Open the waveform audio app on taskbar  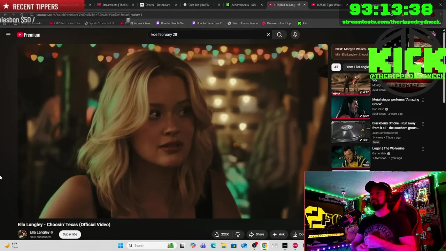285,246
